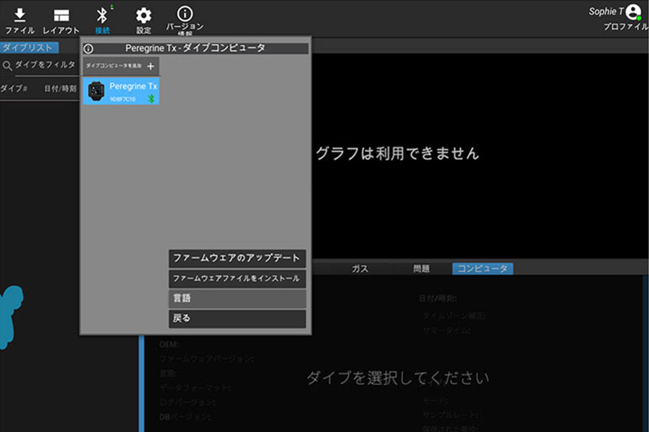Choose ファームウェアファイルをインストール

[237, 278]
